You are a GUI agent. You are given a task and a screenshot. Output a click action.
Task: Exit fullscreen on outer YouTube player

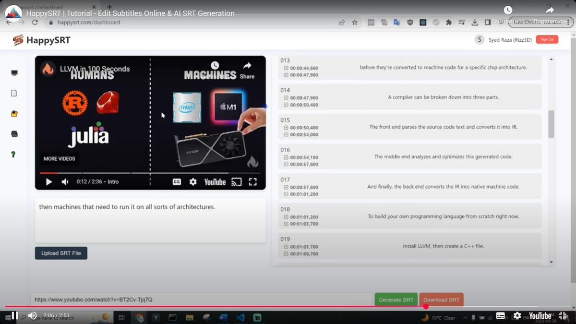tap(563, 315)
